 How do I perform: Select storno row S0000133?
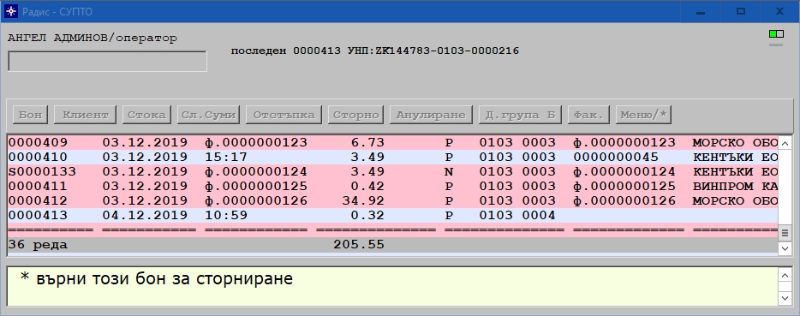[x=392, y=171]
